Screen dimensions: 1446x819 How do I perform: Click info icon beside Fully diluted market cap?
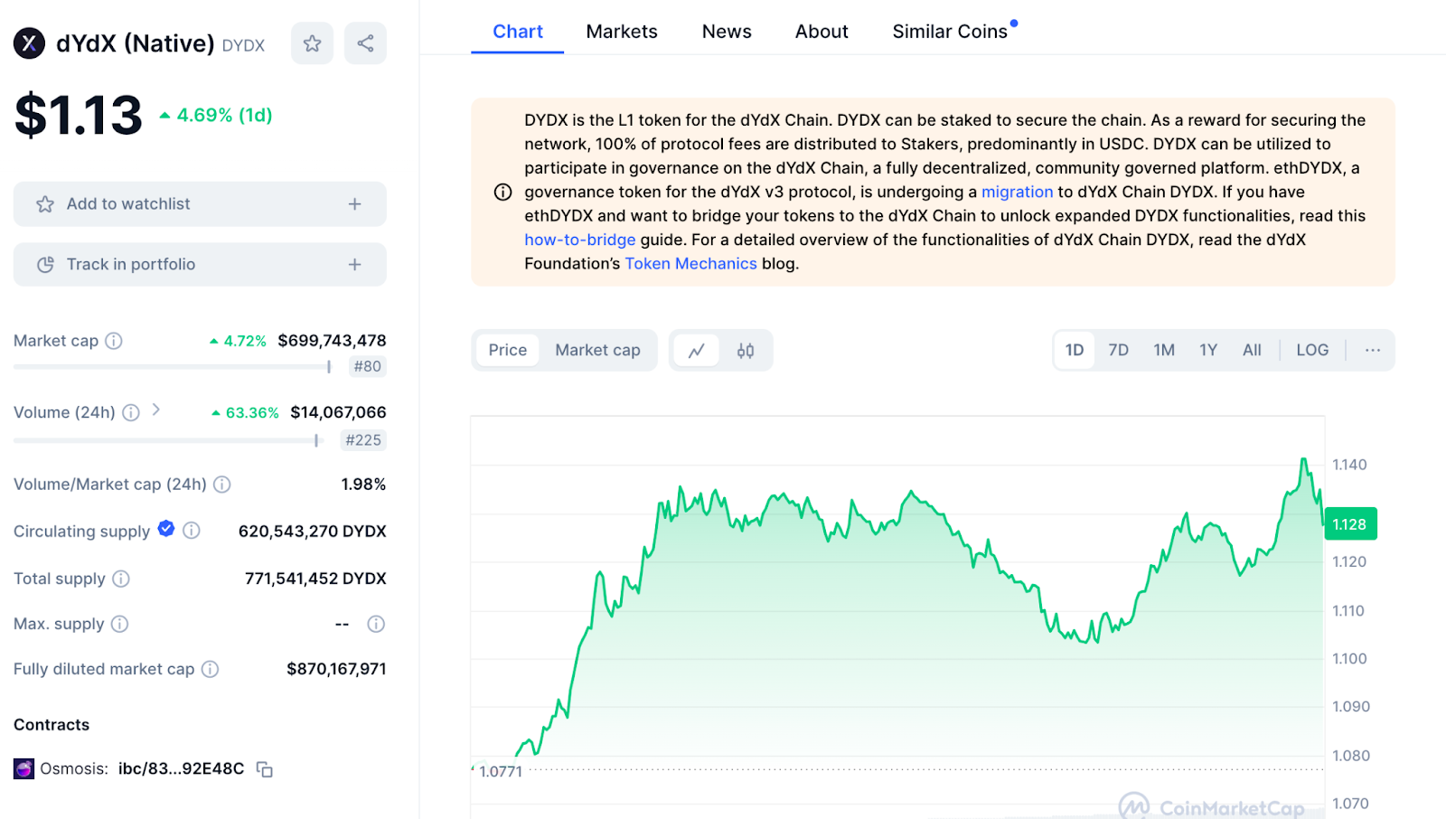click(x=210, y=669)
